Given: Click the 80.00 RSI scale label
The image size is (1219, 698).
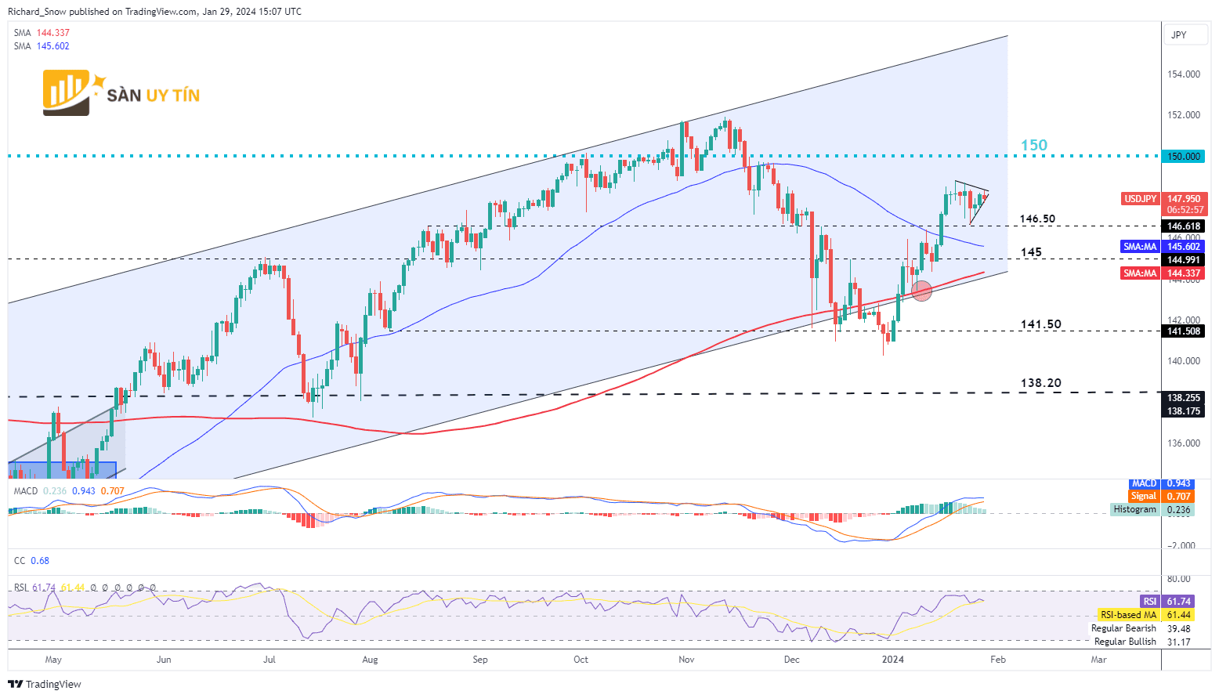Looking at the screenshot, I should click(x=1178, y=579).
